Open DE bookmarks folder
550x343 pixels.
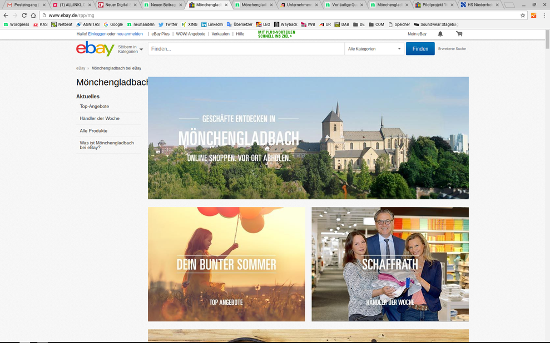(x=359, y=24)
